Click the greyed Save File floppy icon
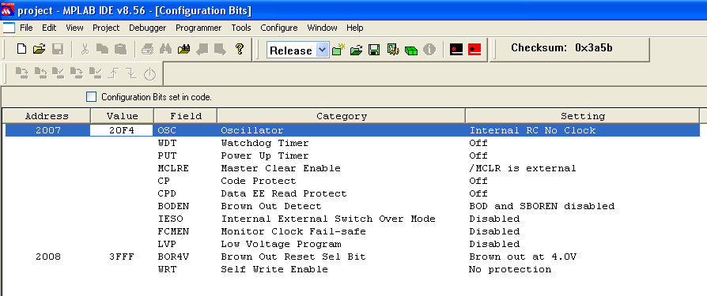This screenshot has height=296, width=707. [58, 49]
